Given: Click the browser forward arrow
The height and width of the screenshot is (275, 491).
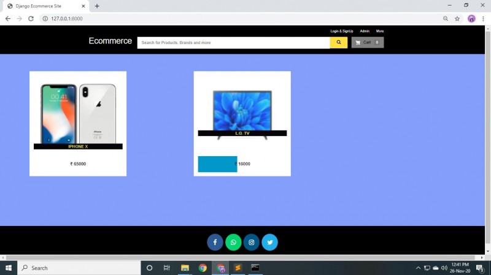Looking at the screenshot, I should (x=20, y=19).
